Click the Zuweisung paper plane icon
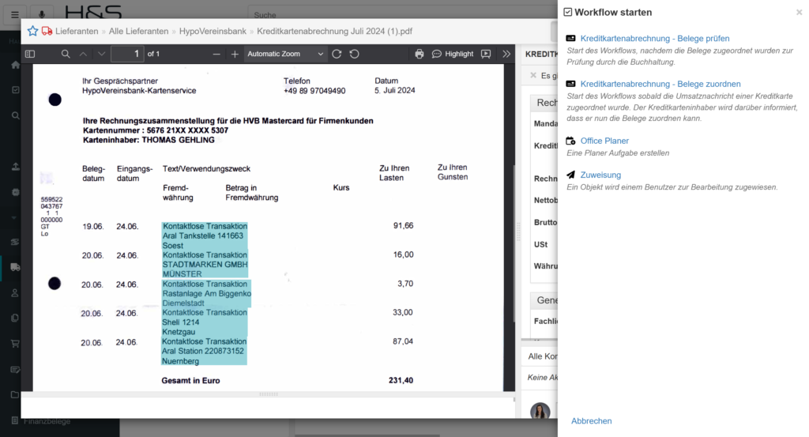This screenshot has width=809, height=437. pyautogui.click(x=570, y=175)
